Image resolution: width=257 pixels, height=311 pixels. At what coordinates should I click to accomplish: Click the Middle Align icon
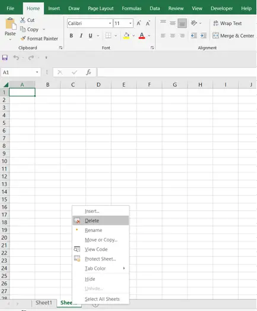(x=173, y=23)
